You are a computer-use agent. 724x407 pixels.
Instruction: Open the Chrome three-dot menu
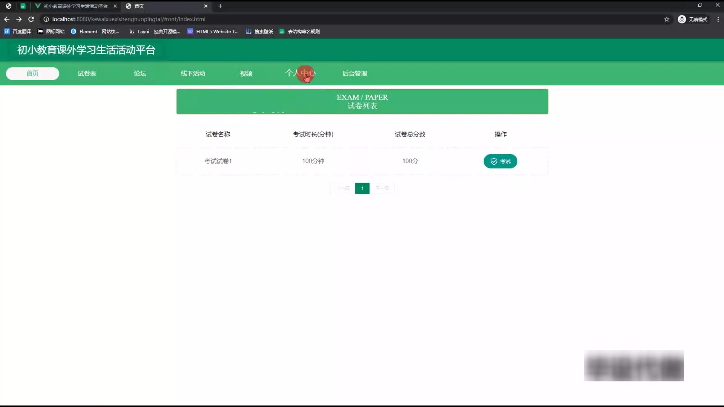click(718, 19)
